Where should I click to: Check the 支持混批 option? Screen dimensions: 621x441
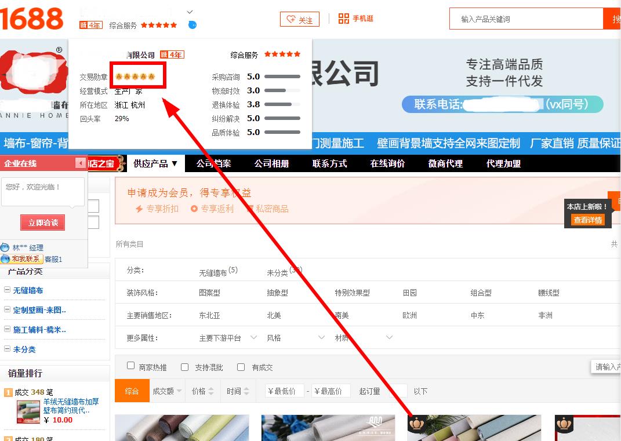pyautogui.click(x=185, y=367)
